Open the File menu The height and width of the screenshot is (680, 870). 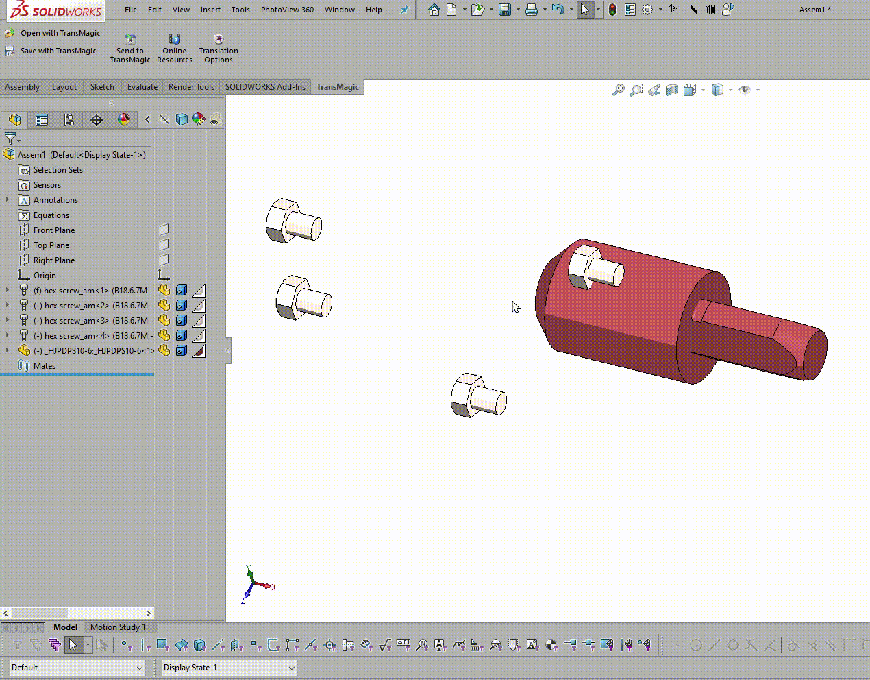click(x=131, y=10)
